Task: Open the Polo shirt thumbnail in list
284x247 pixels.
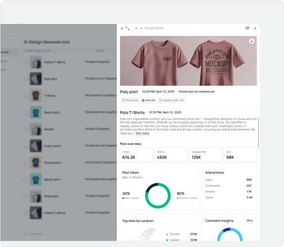Action: pyautogui.click(x=36, y=79)
